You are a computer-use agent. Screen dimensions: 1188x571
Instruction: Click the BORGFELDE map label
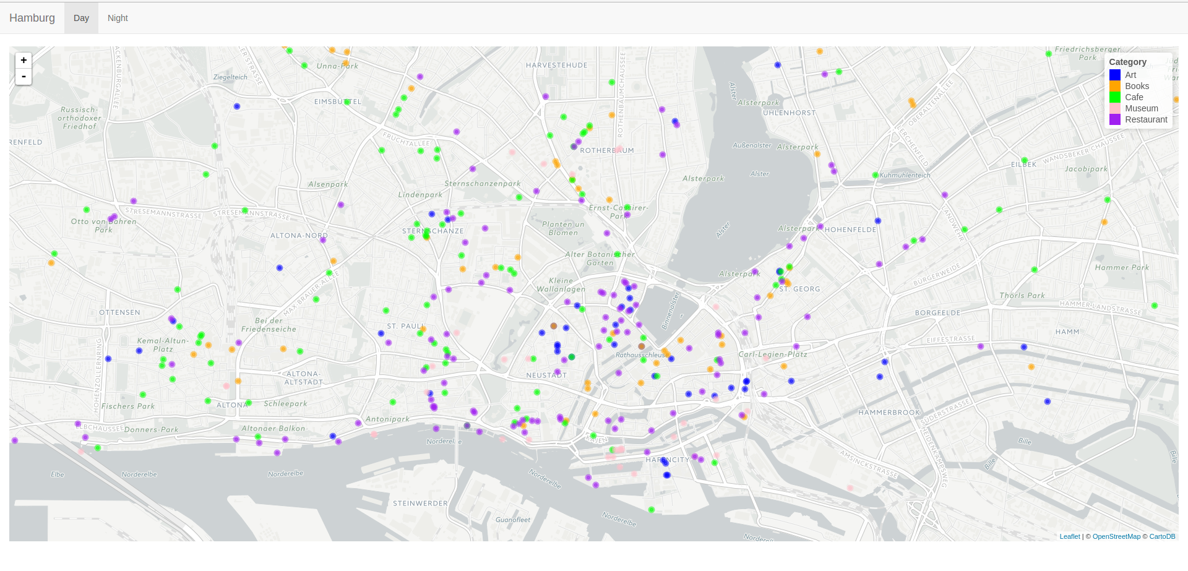point(938,313)
